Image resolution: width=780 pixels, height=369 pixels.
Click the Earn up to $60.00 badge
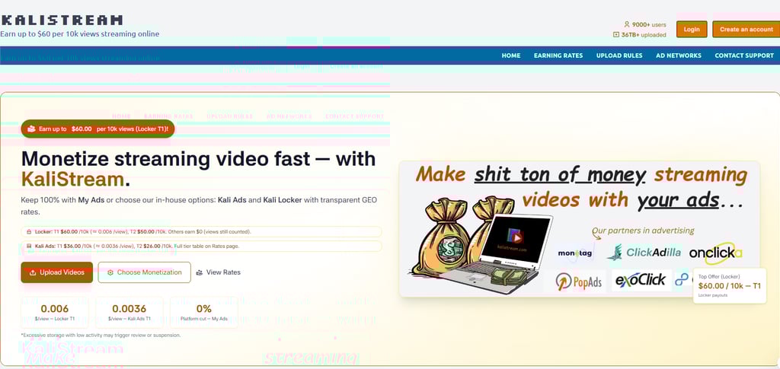click(x=97, y=129)
